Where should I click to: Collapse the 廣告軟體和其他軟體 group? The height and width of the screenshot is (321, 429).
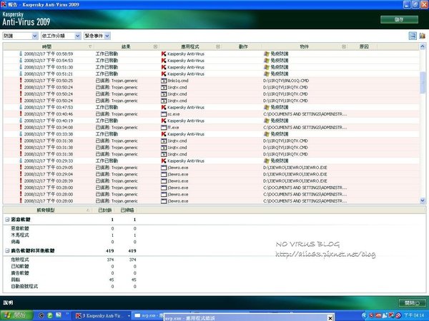7,250
